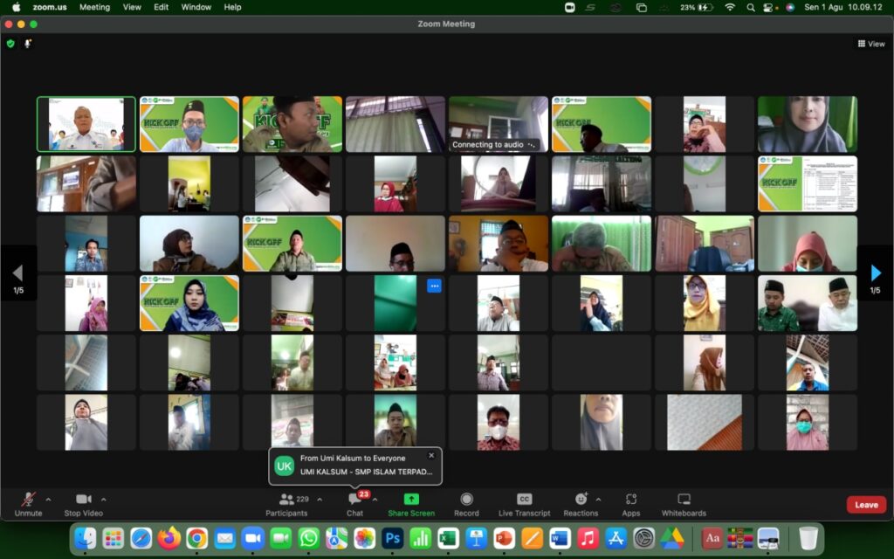This screenshot has width=894, height=559.
Task: Stop video with the camera button
Action: pyautogui.click(x=83, y=500)
